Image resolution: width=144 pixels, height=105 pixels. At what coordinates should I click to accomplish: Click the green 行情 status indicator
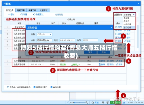pos(118,103)
